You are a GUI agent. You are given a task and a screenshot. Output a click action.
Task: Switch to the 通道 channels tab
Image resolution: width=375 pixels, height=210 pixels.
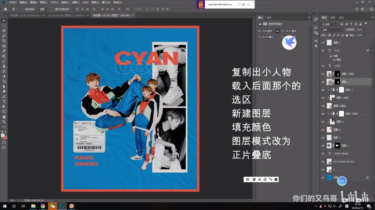(333, 18)
